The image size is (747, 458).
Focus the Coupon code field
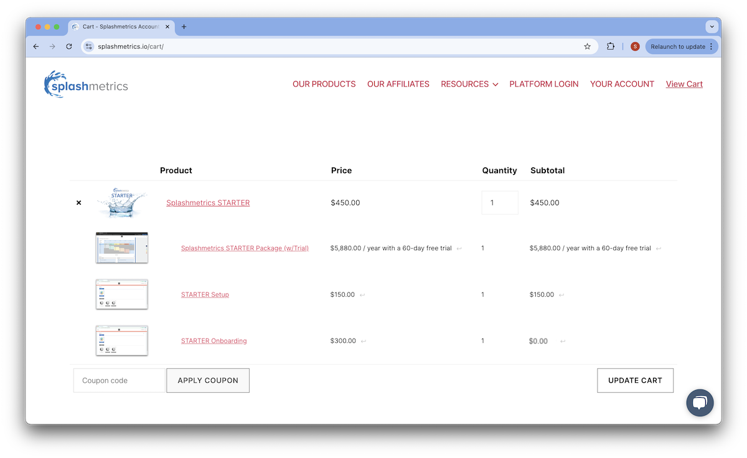pyautogui.click(x=119, y=380)
